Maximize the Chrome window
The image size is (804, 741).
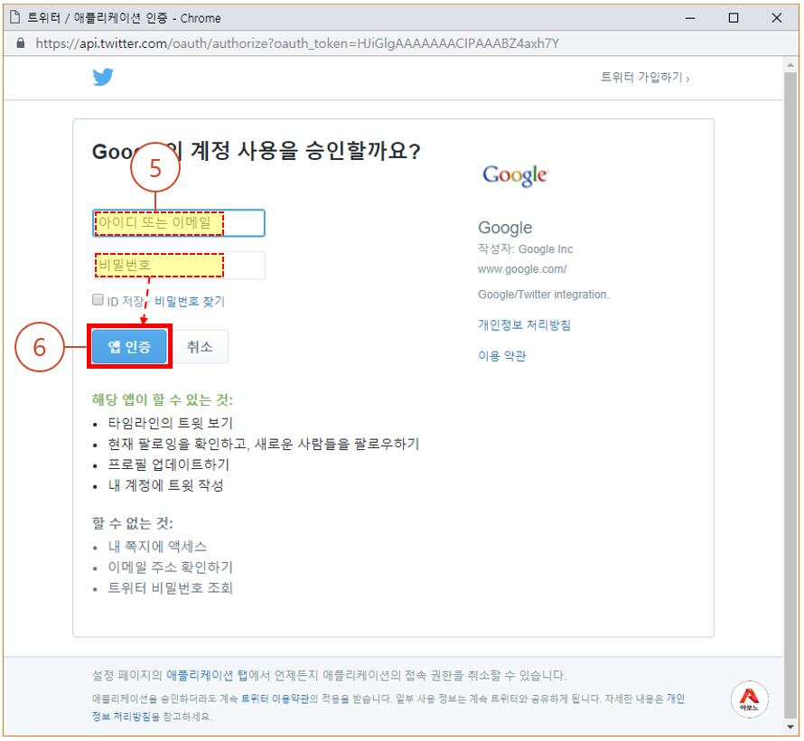(734, 18)
